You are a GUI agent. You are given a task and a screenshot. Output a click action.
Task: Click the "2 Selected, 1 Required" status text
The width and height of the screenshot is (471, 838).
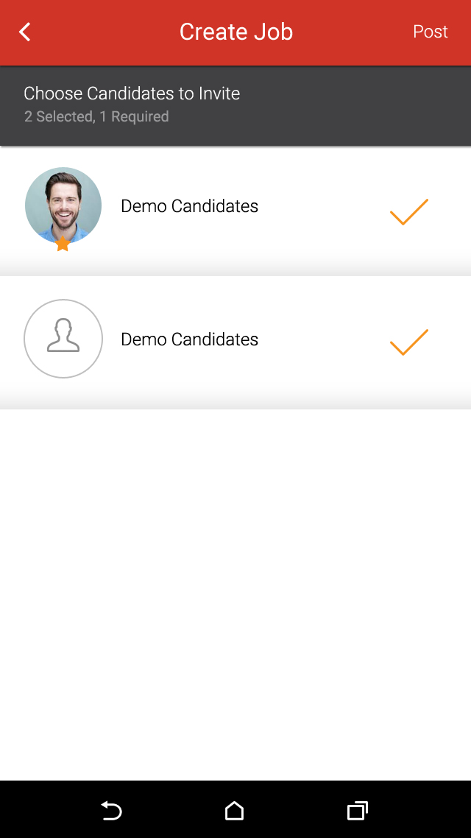[96, 116]
